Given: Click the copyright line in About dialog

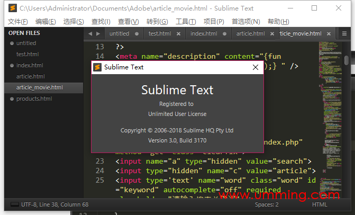Looking at the screenshot, I should (177, 130).
